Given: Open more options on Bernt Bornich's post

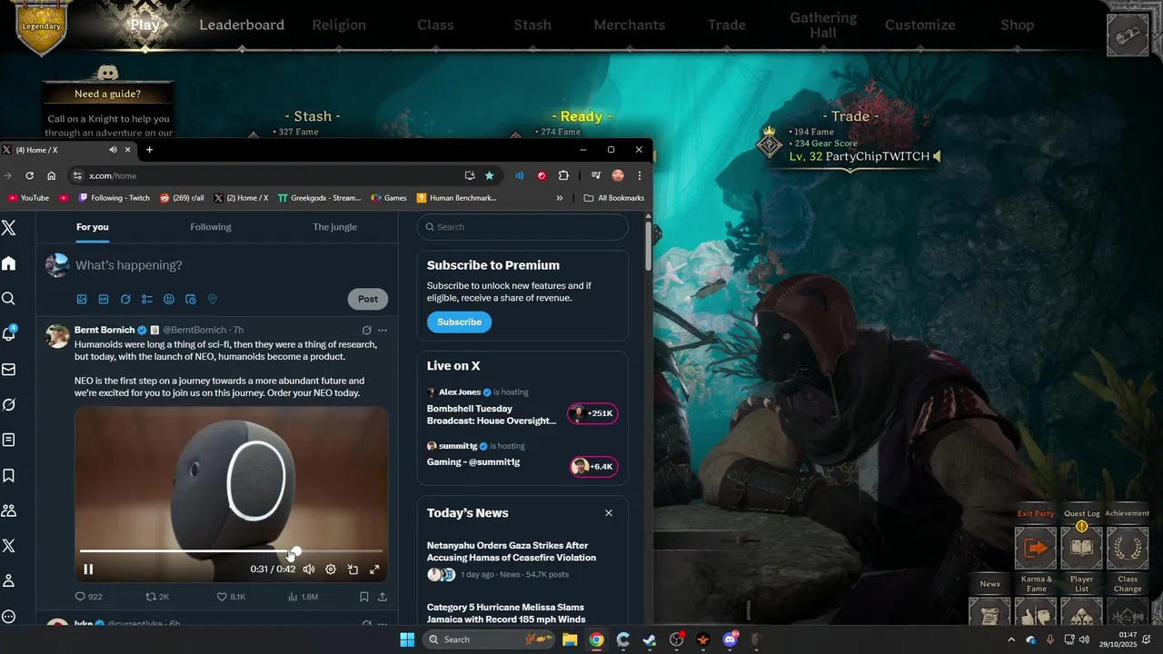Looking at the screenshot, I should coord(383,330).
